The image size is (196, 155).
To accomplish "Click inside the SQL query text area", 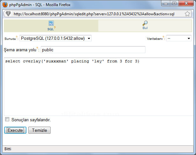I will (99, 87).
